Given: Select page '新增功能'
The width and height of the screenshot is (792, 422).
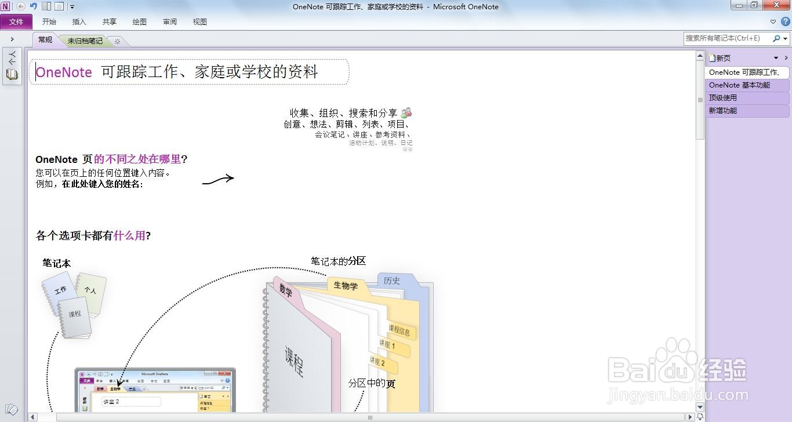Looking at the screenshot, I should [747, 111].
